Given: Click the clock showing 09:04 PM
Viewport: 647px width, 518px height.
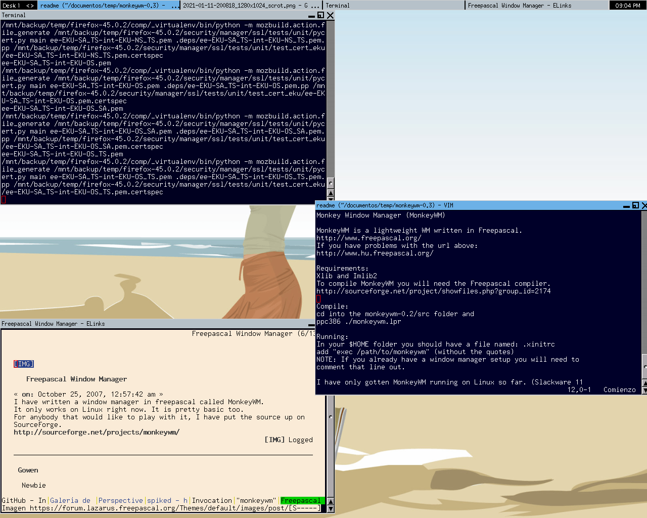Looking at the screenshot, I should (628, 6).
